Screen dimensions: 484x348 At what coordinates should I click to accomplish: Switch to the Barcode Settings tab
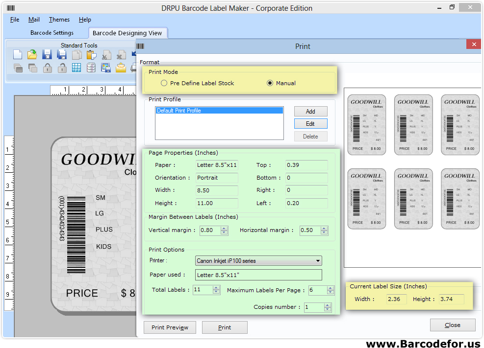click(x=52, y=33)
